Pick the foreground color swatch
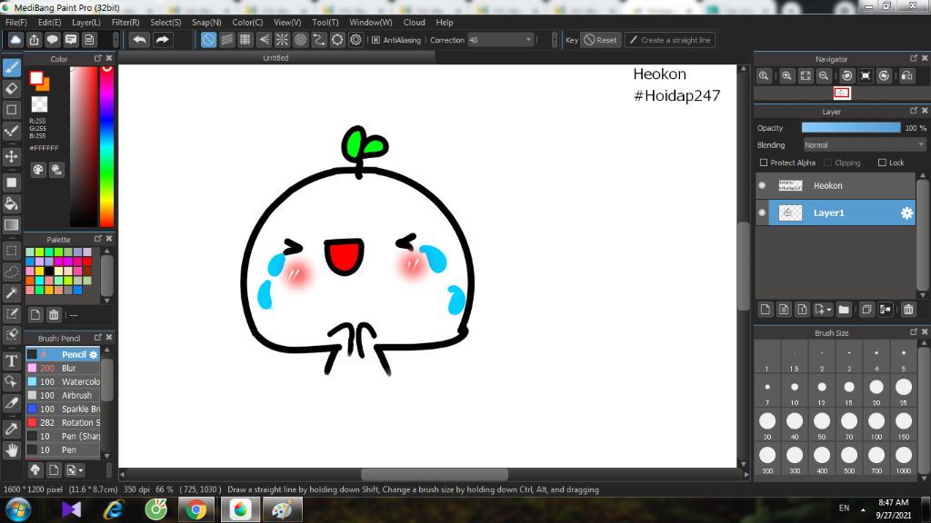This screenshot has width=931, height=523. click(36, 78)
